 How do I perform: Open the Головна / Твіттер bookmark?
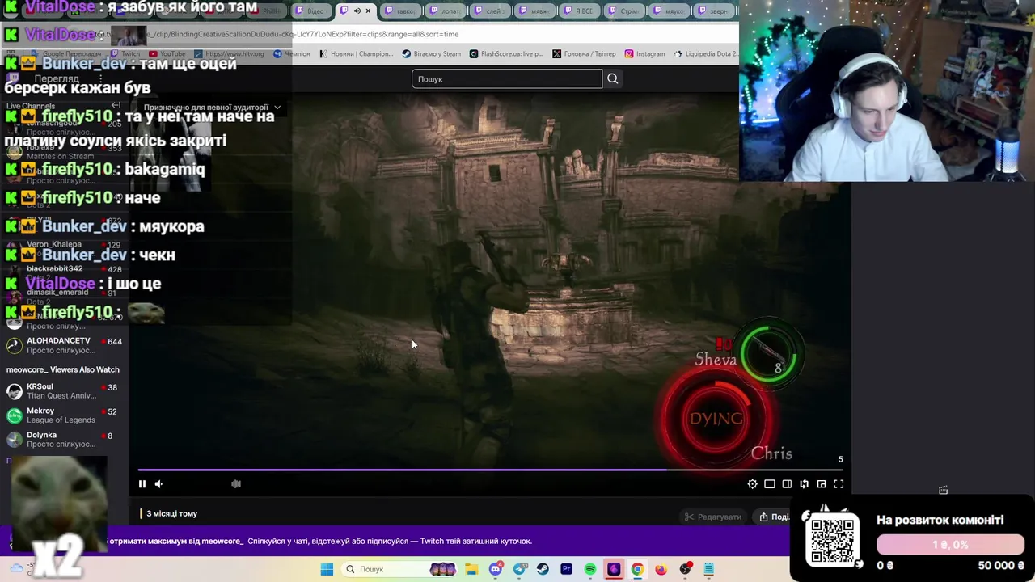pos(584,54)
